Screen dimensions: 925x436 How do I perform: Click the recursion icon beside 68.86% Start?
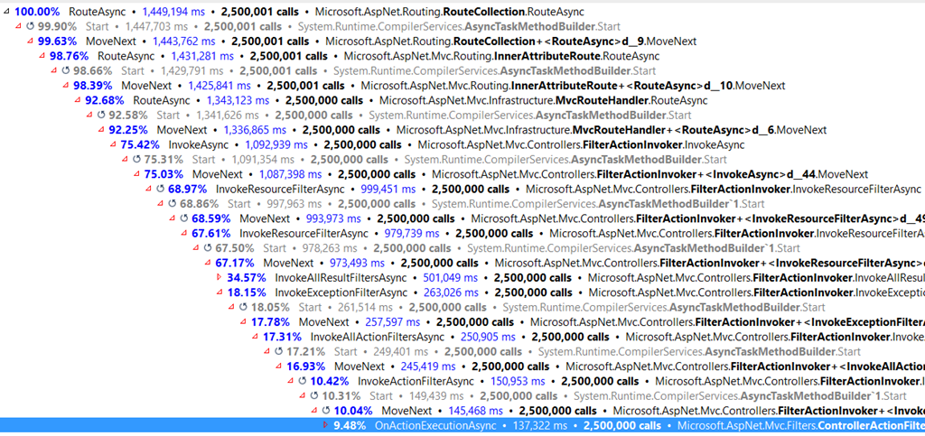(x=173, y=204)
